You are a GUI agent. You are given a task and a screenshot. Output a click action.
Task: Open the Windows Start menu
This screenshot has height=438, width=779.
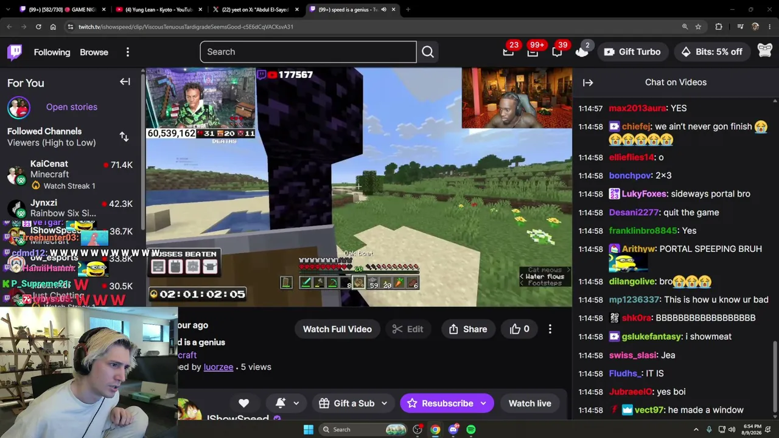309,429
